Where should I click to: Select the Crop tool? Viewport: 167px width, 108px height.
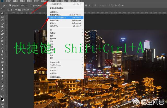2,27
